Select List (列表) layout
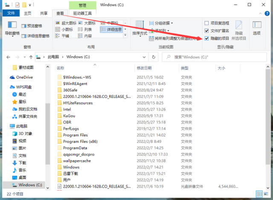This screenshot has width=273, height=200. 85,29
